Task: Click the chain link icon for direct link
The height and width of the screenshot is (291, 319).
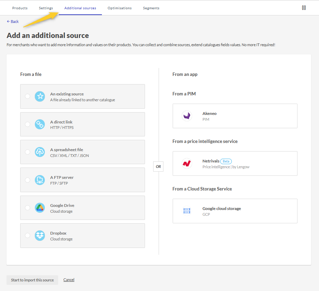Action: pyautogui.click(x=40, y=124)
